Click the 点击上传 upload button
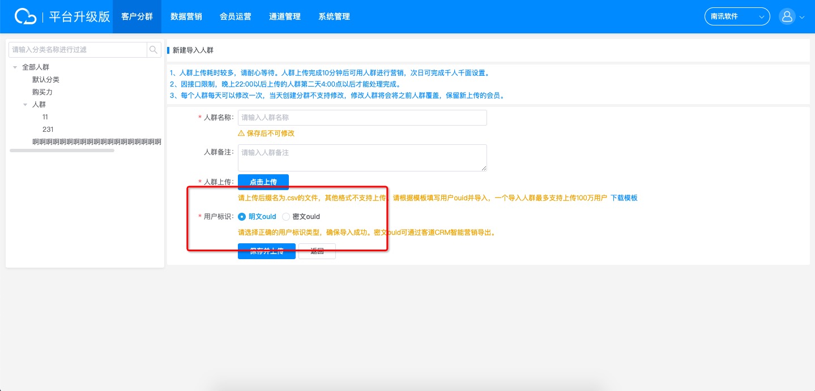 (x=263, y=182)
